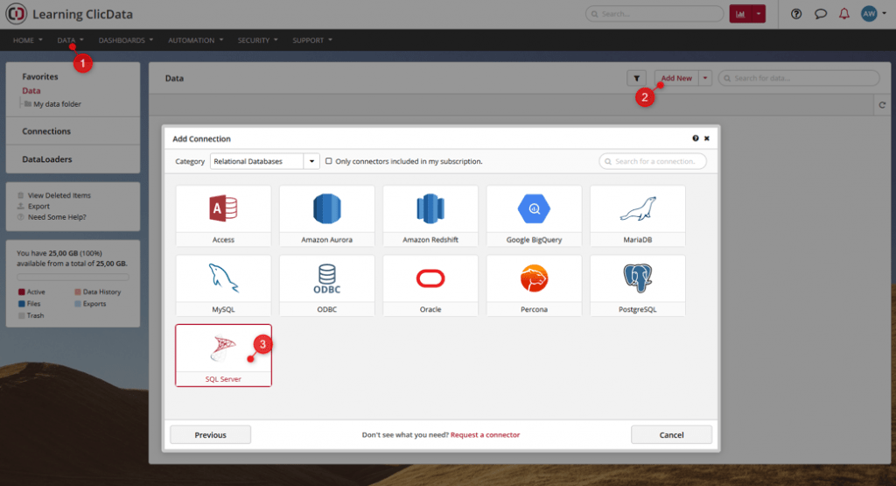Expand the Add New dropdown arrow

click(x=705, y=78)
